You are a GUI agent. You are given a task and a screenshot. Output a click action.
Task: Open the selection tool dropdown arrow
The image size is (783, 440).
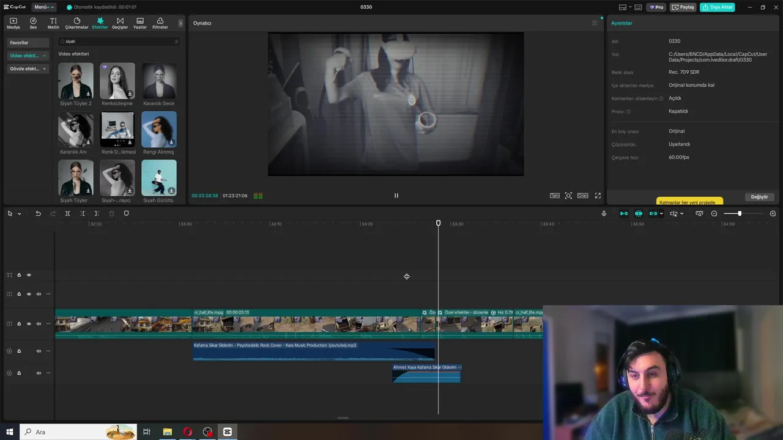[20, 214]
